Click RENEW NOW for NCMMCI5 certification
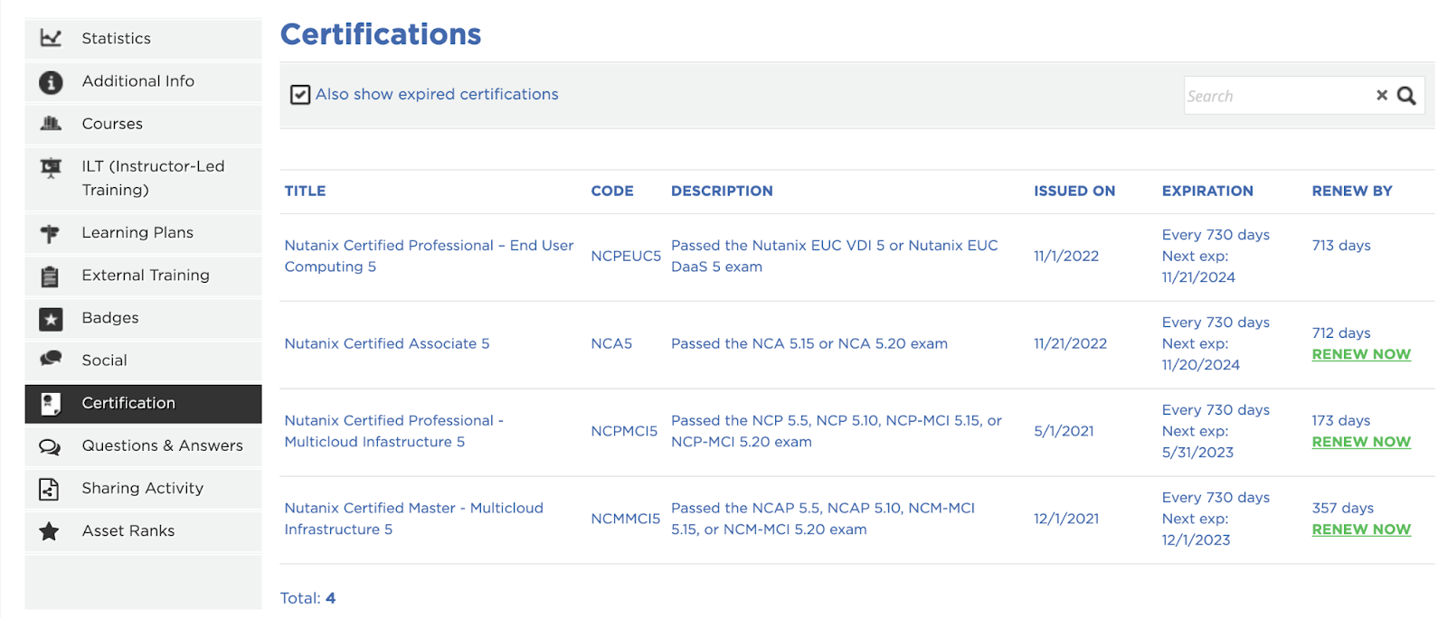The image size is (1447, 618). coord(1360,529)
